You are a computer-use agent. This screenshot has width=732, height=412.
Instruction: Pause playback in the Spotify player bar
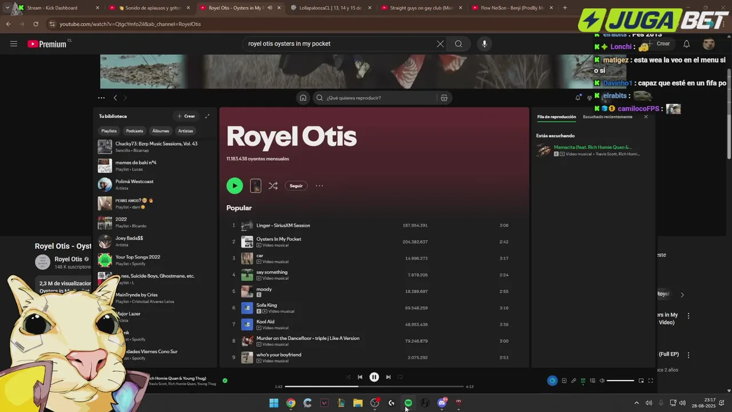point(374,377)
